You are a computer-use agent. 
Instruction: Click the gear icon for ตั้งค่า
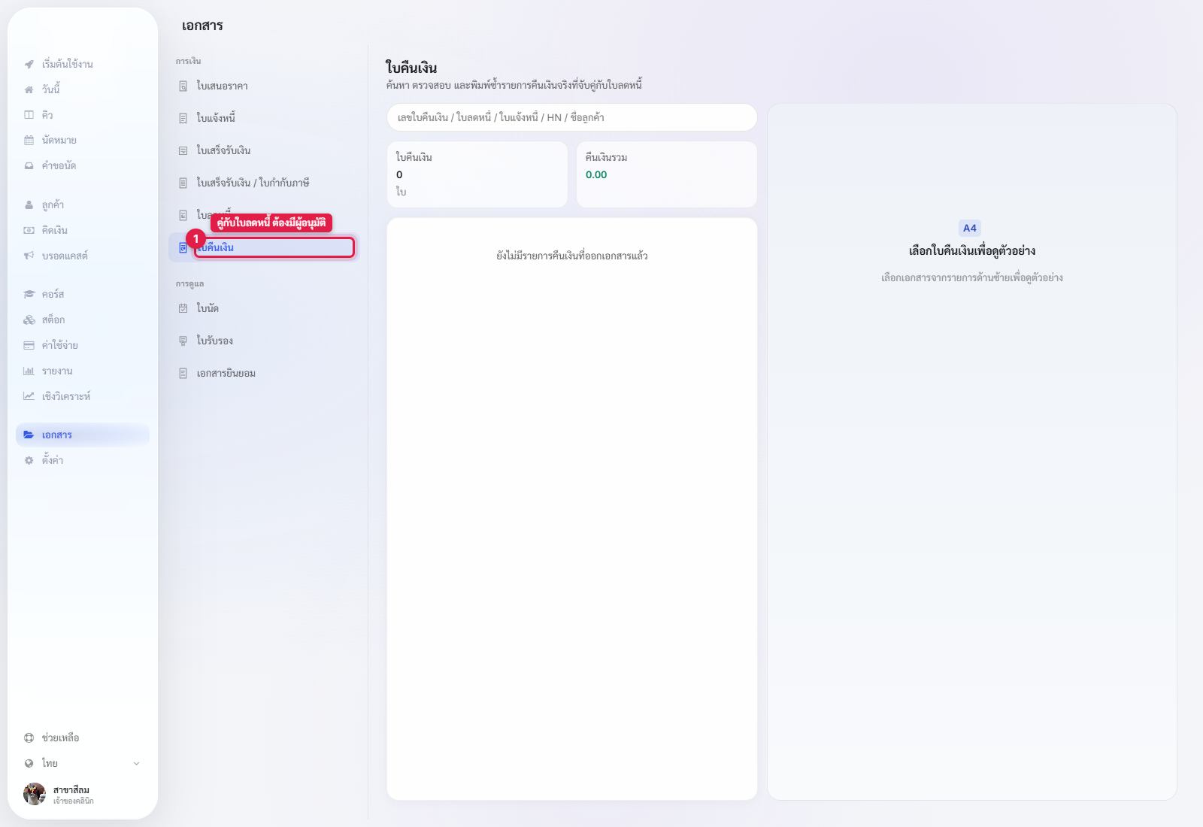[x=29, y=461]
